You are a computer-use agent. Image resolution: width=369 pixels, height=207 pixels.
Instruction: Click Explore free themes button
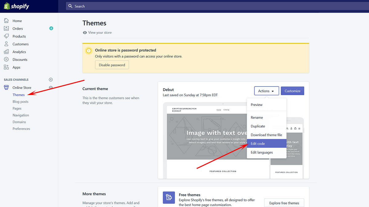click(284, 203)
